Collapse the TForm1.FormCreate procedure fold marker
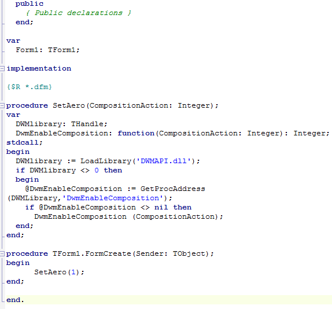Image resolution: width=332 pixels, height=309 pixels. 2,253
